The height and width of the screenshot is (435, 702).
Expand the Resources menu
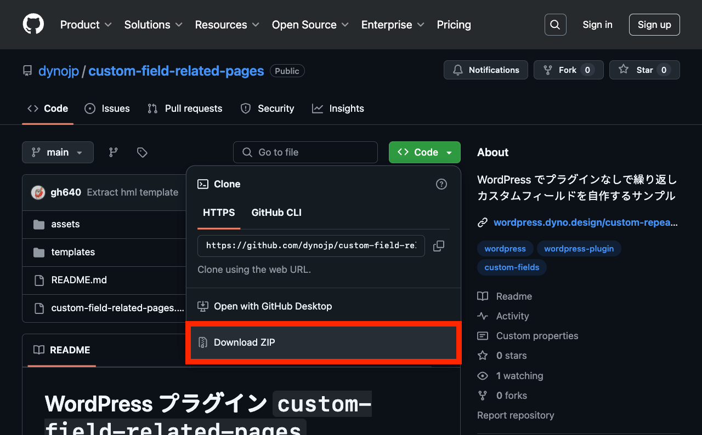(228, 25)
